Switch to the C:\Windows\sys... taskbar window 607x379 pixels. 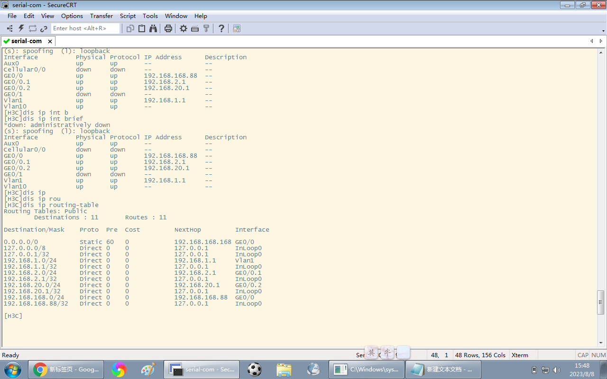367,370
